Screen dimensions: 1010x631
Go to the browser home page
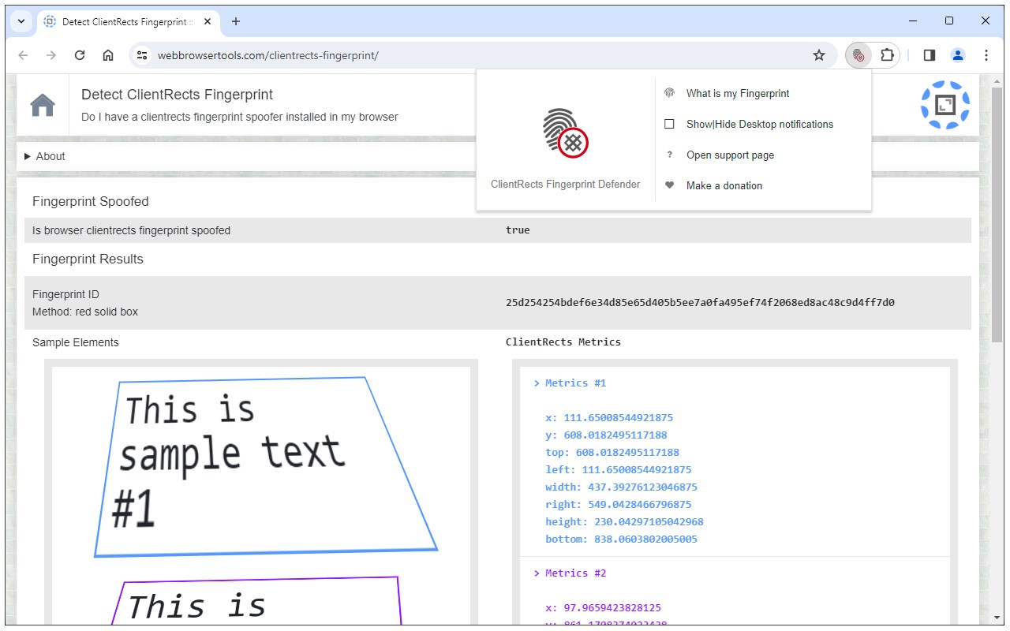(x=108, y=55)
